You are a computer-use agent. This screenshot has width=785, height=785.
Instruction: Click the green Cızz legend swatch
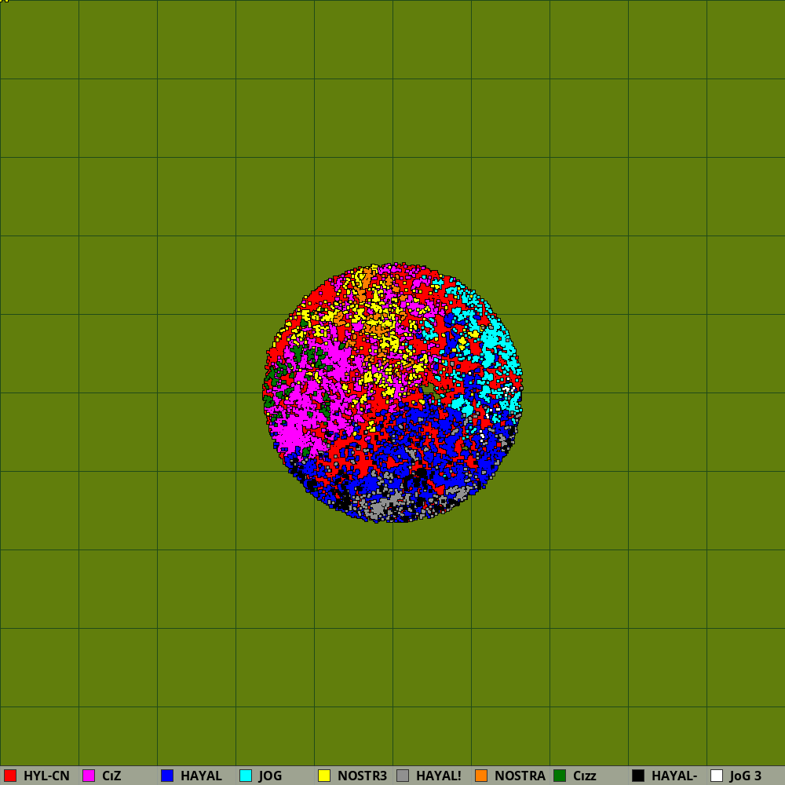click(x=560, y=776)
